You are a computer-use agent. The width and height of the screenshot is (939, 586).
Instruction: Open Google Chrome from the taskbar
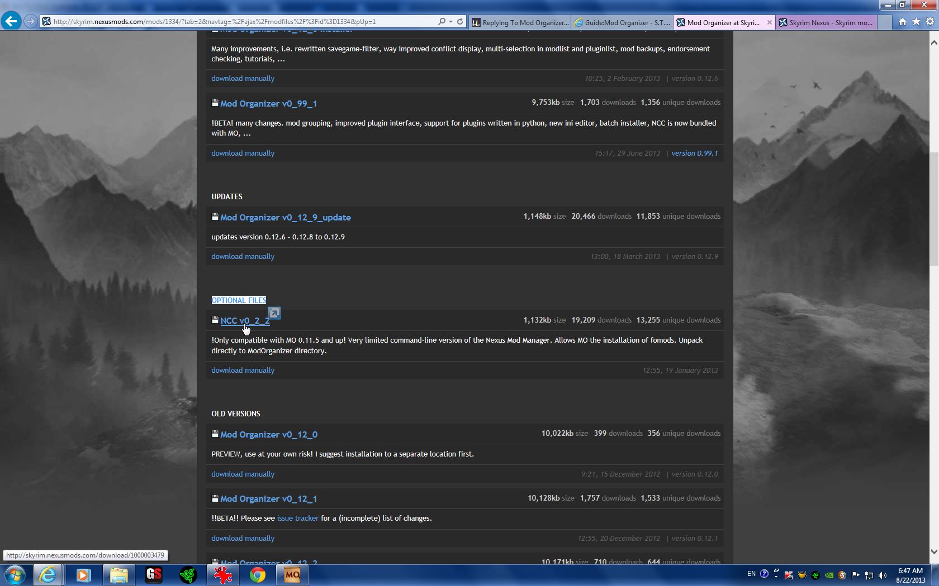(257, 575)
